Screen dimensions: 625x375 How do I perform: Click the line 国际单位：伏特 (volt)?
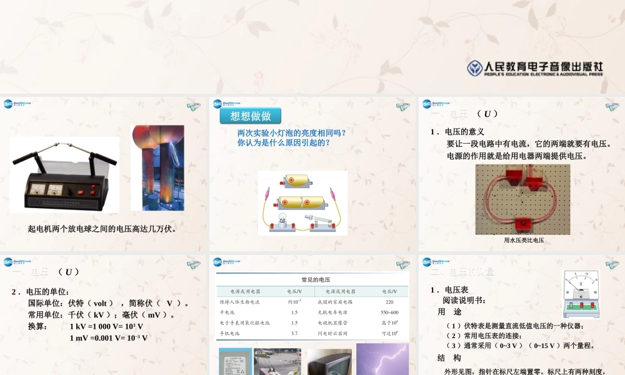coord(109,303)
